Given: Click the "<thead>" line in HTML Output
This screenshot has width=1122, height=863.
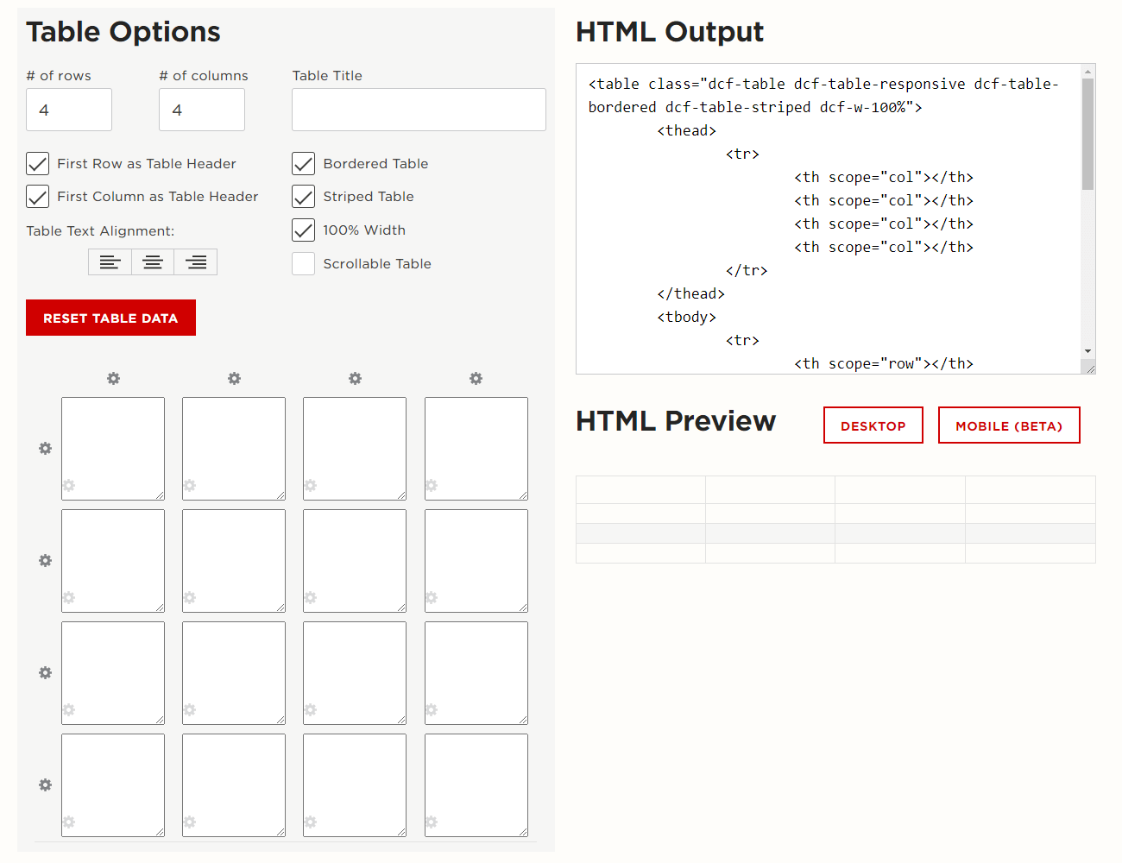Looking at the screenshot, I should tap(687, 130).
